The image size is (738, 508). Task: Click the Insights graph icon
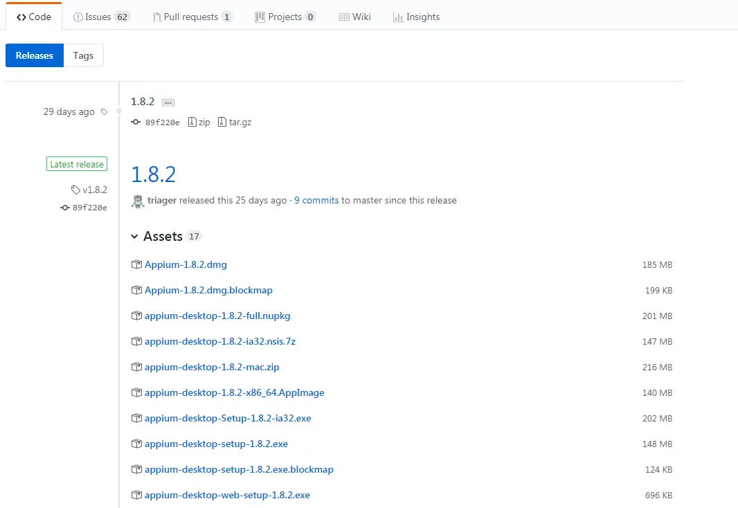398,17
